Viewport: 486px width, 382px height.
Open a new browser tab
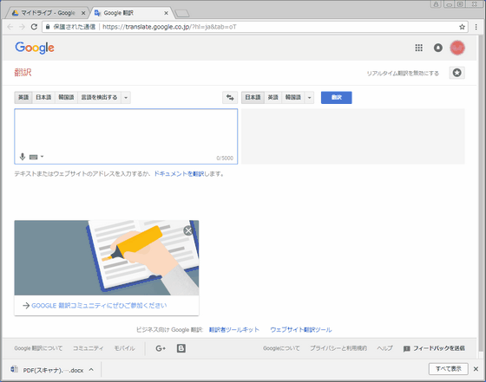pyautogui.click(x=182, y=13)
